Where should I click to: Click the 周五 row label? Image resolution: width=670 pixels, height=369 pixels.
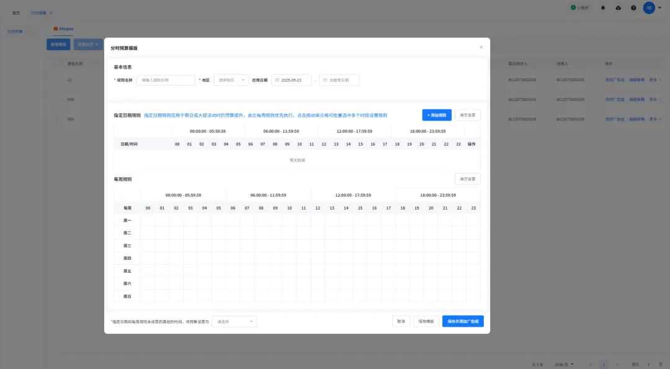(127, 271)
